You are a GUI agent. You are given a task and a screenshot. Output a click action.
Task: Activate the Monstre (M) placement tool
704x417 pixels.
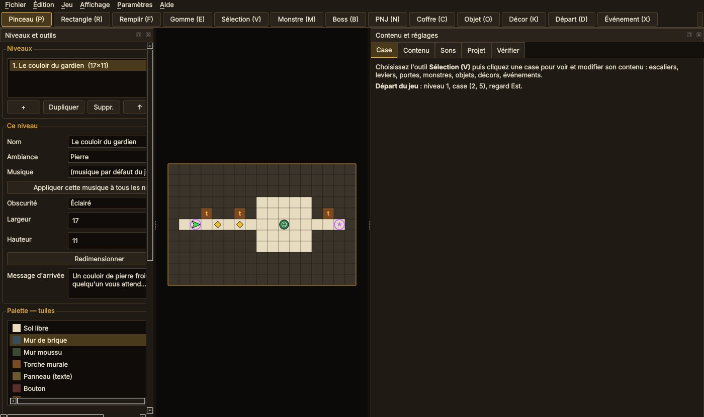click(x=297, y=19)
